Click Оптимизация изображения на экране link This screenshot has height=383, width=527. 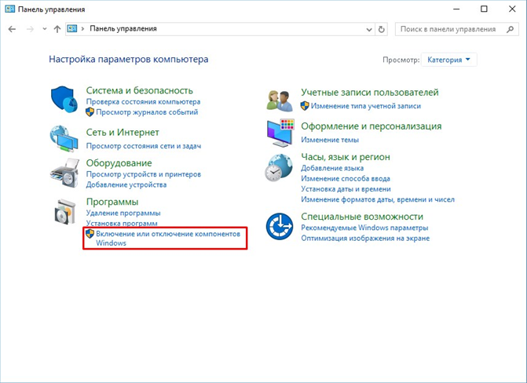(x=365, y=239)
